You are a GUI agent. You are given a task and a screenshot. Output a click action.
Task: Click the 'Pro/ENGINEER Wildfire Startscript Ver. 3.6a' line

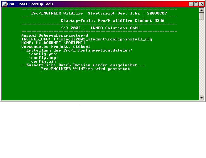(99, 13)
